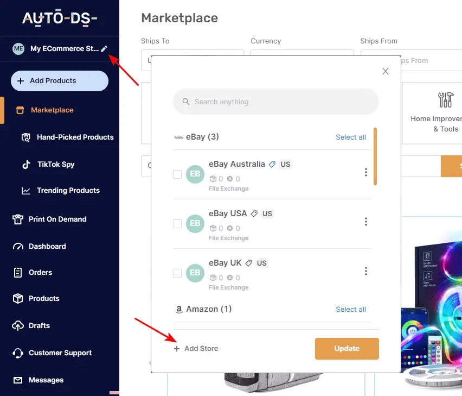The width and height of the screenshot is (462, 396).
Task: Expand options menu for eBay USA
Action: click(x=366, y=222)
